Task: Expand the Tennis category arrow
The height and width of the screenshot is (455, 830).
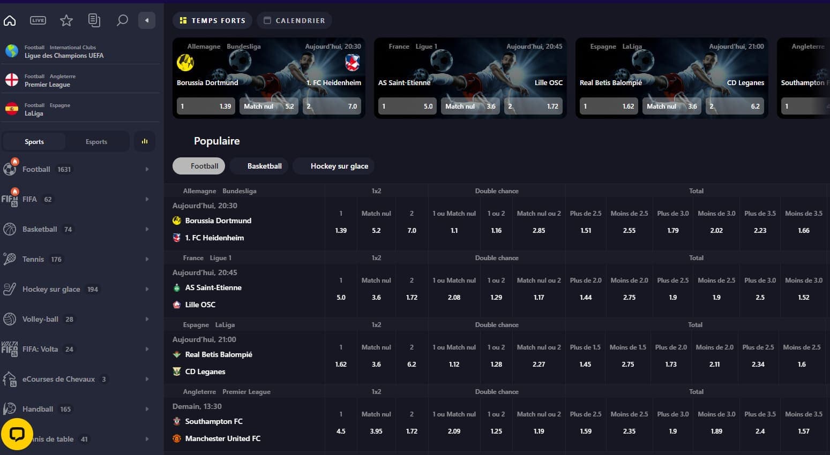Action: coord(147,259)
